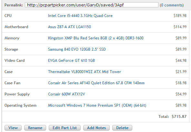Viewport: 191px width, 132px height.
Task: Open EVGA GeForce GT 610 1GB link
Action: [x=71, y=60]
